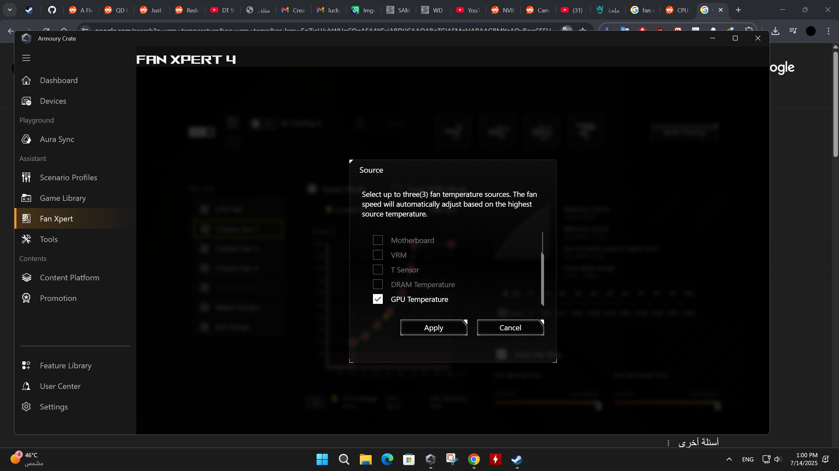
Task: Switch to the Steam browser tab
Action: pos(29,10)
